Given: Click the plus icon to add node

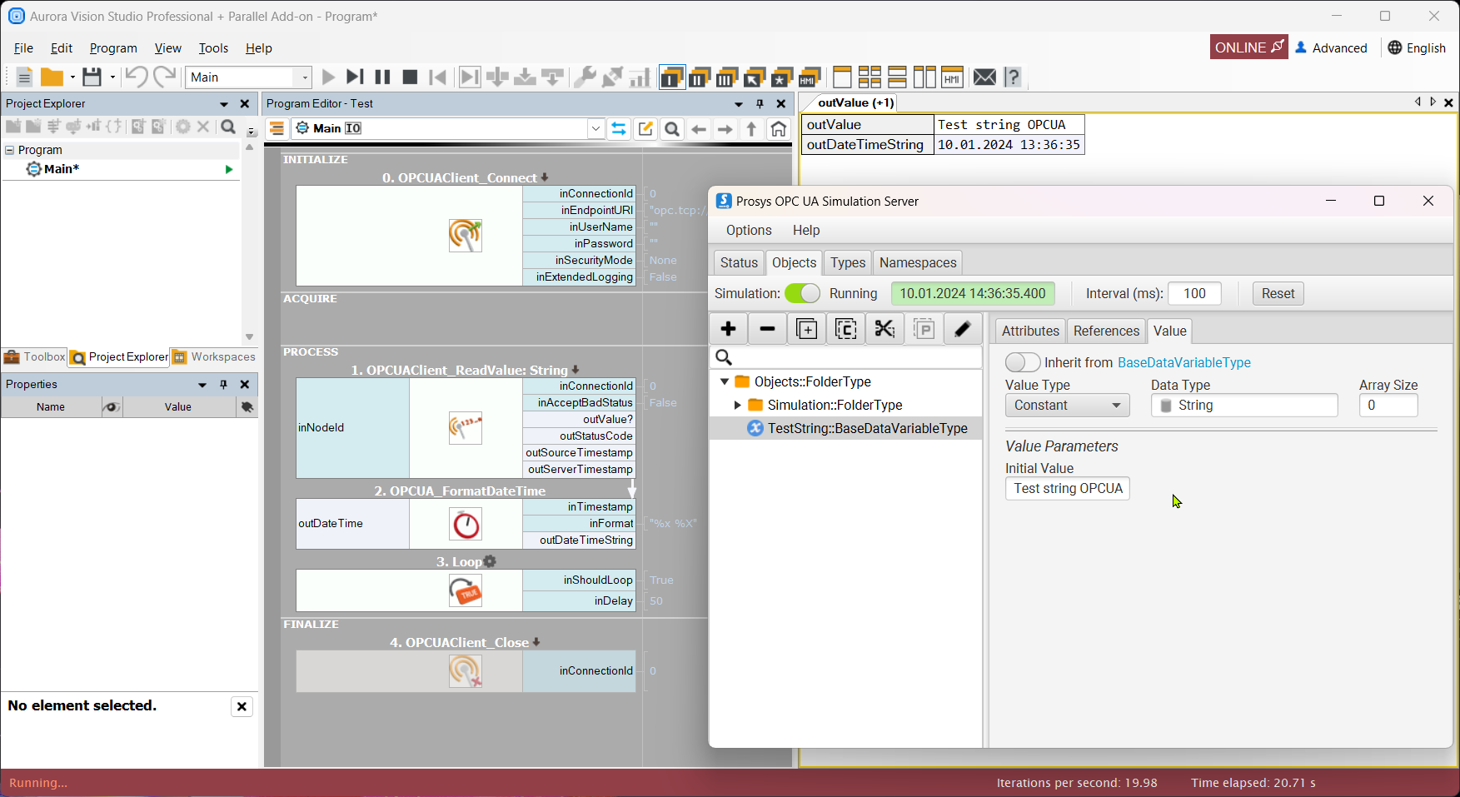Looking at the screenshot, I should tap(728, 329).
